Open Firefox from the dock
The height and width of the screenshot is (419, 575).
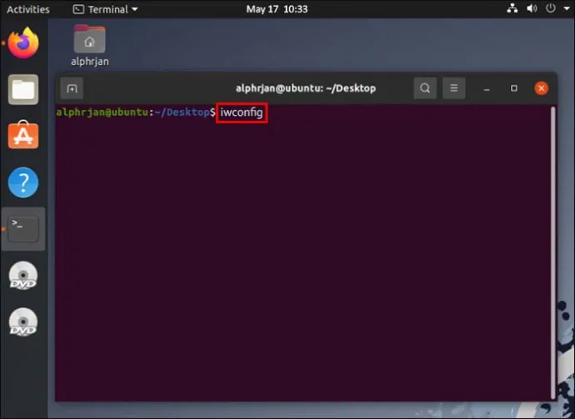pyautogui.click(x=23, y=42)
